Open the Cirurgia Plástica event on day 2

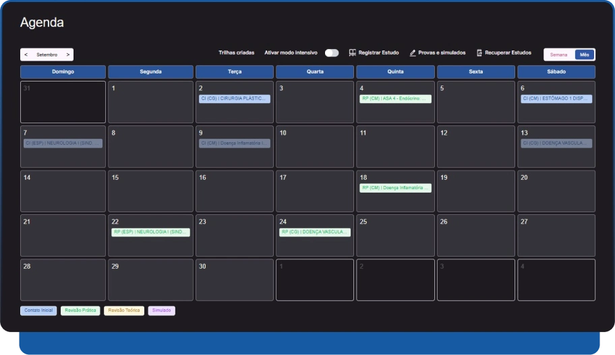[234, 98]
